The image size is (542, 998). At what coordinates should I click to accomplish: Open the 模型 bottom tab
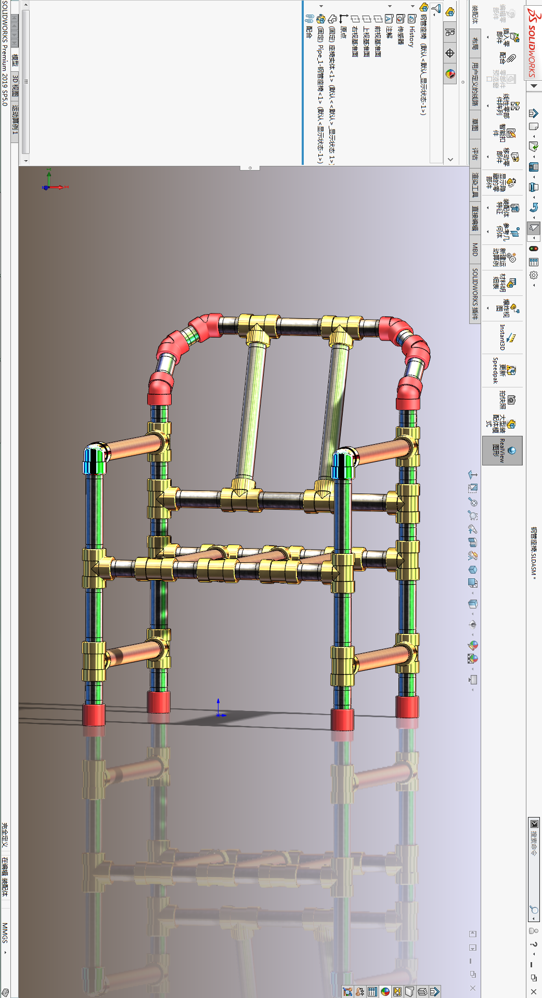click(15, 61)
